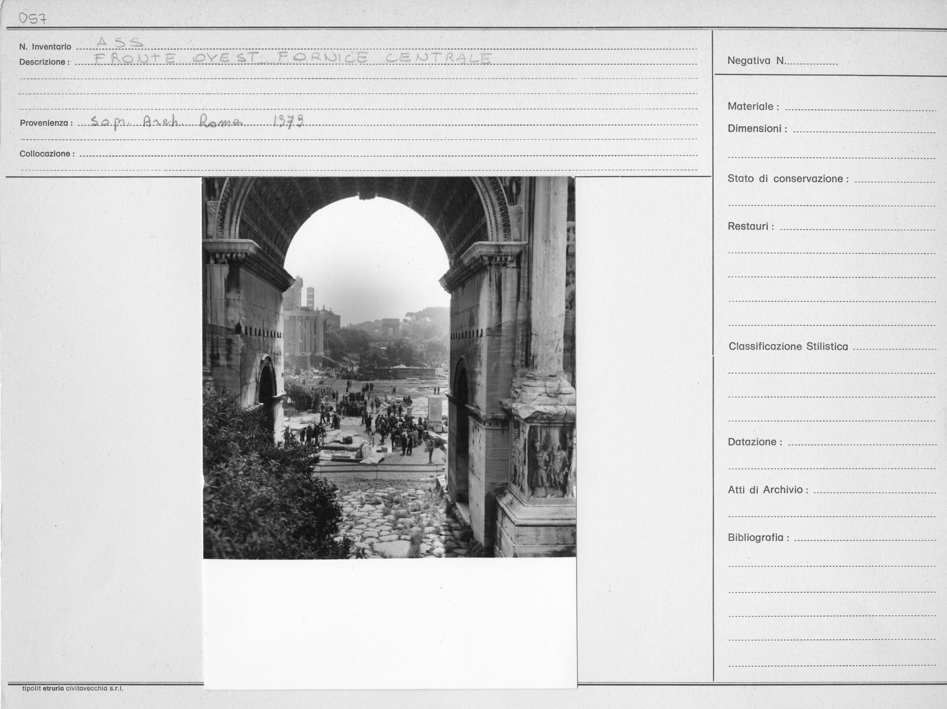Click the 'Negativa N.' field
947x709 pixels.
[x=782, y=60]
